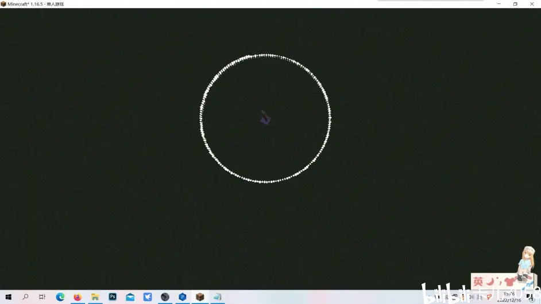The image size is (541, 304).
Task: Launch Photoshop from the taskbar
Action: click(x=113, y=297)
